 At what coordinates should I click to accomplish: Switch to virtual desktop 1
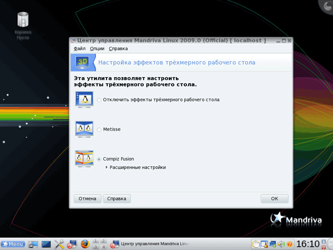tap(96, 241)
